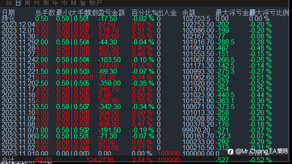
Task: Select the 年 yearly tab
Action: (55, 3)
